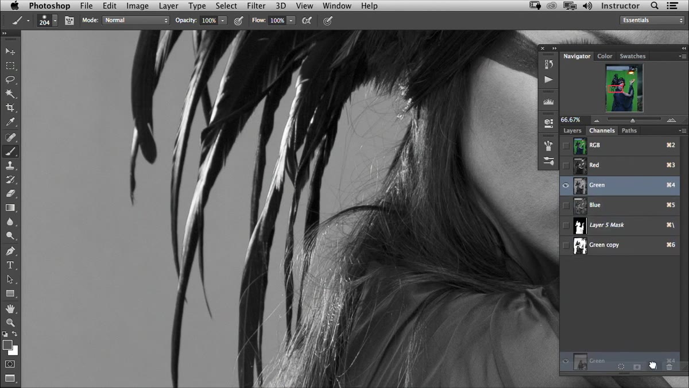Select the Gradient tool
The height and width of the screenshot is (388, 689).
(x=10, y=207)
